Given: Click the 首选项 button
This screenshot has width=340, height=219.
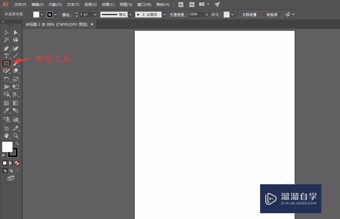Looking at the screenshot, I should [x=272, y=15].
